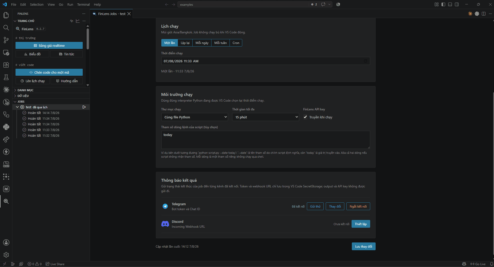Select the Một lần schedule option
This screenshot has height=267, width=494.
[170, 43]
